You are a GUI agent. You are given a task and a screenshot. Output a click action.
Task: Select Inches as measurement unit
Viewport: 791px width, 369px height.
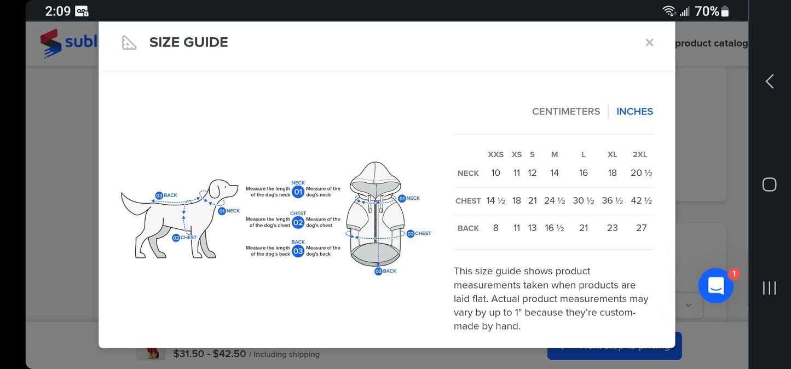[x=634, y=111]
